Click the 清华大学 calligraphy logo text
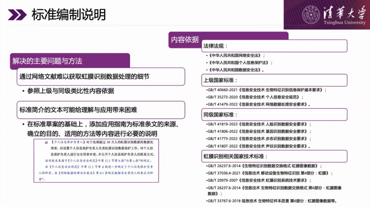Screen dimensions: 370x207 coord(344,12)
